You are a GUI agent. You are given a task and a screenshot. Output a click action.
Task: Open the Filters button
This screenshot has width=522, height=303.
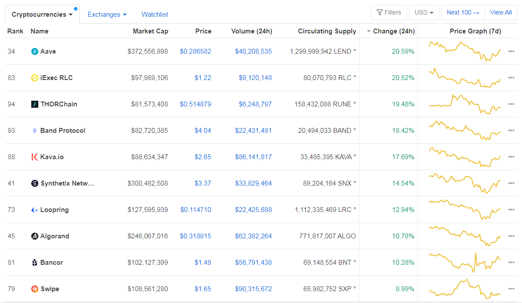[x=389, y=13]
